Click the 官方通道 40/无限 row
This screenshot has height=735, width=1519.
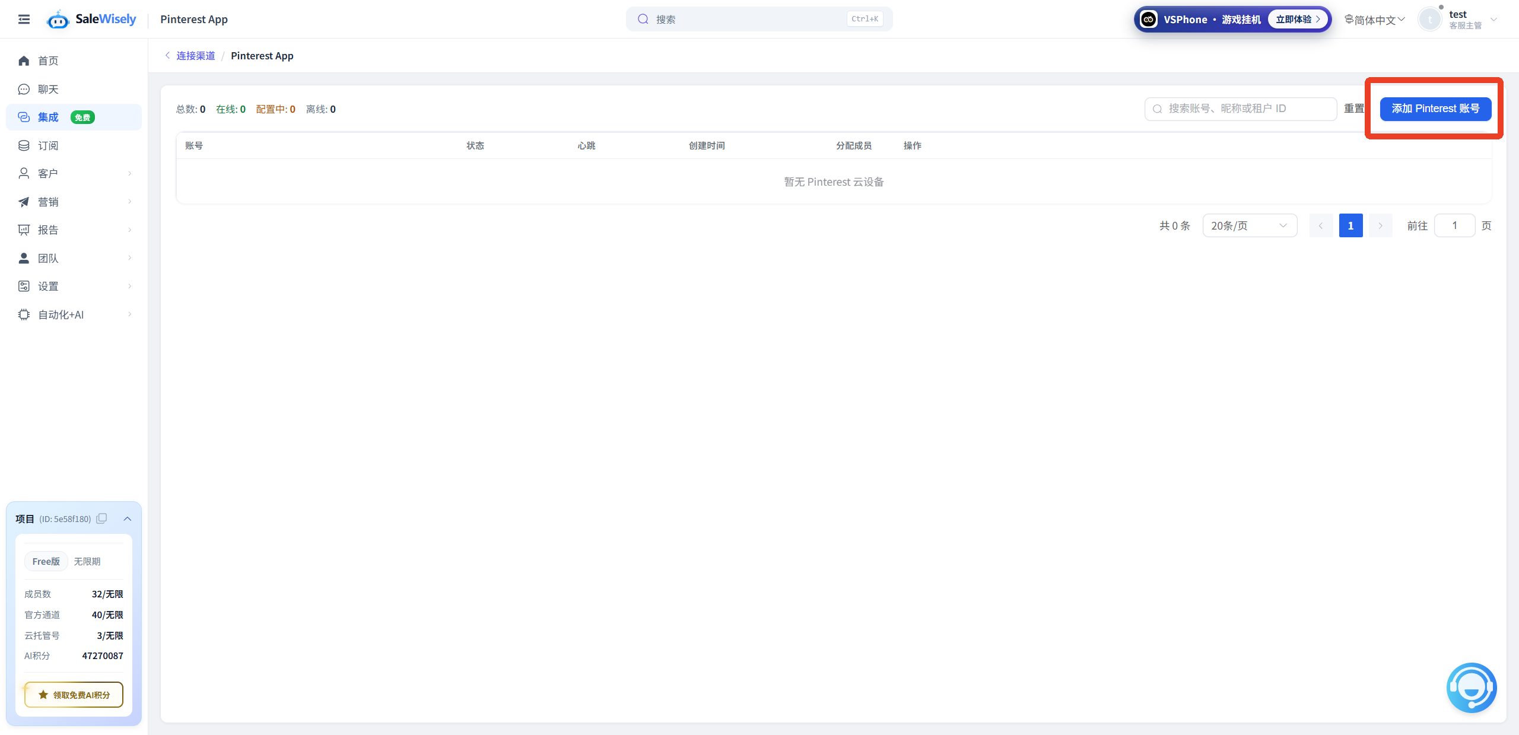point(74,615)
